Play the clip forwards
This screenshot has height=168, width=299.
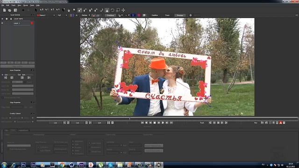click(163, 123)
